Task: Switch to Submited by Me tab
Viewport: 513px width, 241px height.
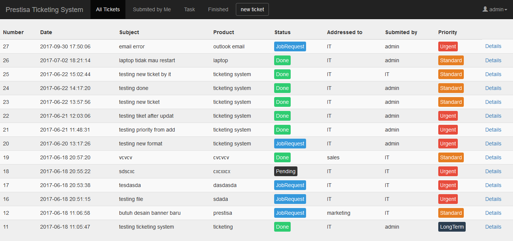Action: pos(152,9)
